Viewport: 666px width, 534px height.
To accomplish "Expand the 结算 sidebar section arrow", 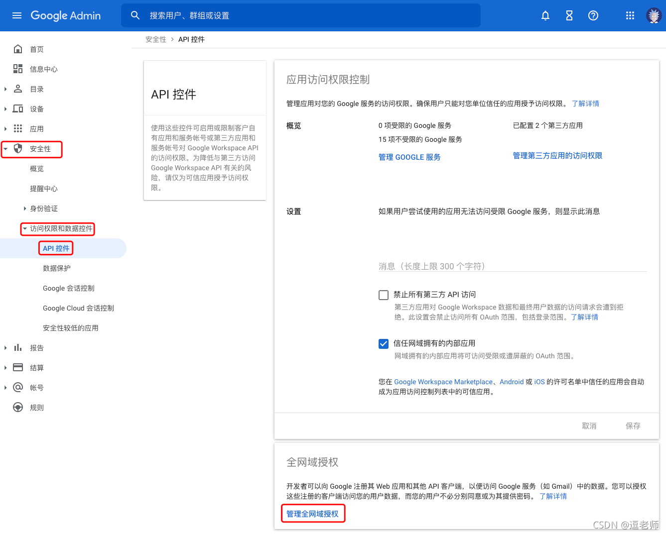I will pos(5,368).
